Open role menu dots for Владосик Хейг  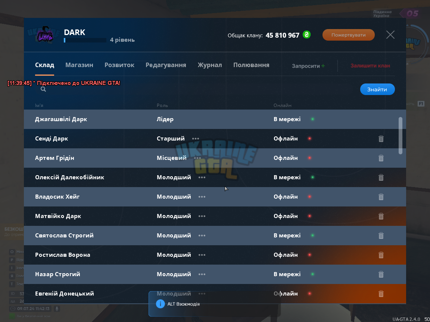pyautogui.click(x=202, y=197)
